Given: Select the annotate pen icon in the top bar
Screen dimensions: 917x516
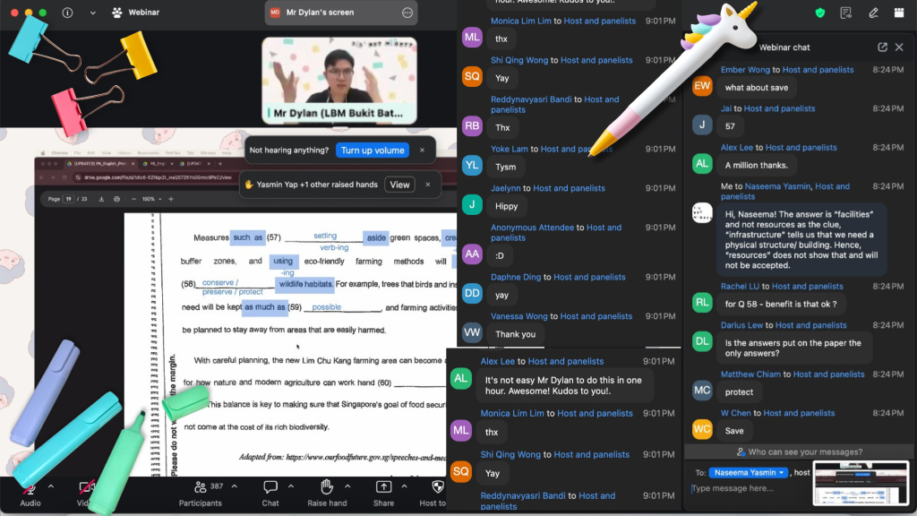Looking at the screenshot, I should 873,13.
